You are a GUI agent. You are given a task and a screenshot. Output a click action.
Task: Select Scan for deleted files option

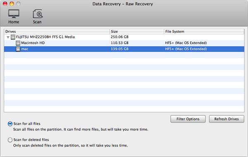(10, 140)
